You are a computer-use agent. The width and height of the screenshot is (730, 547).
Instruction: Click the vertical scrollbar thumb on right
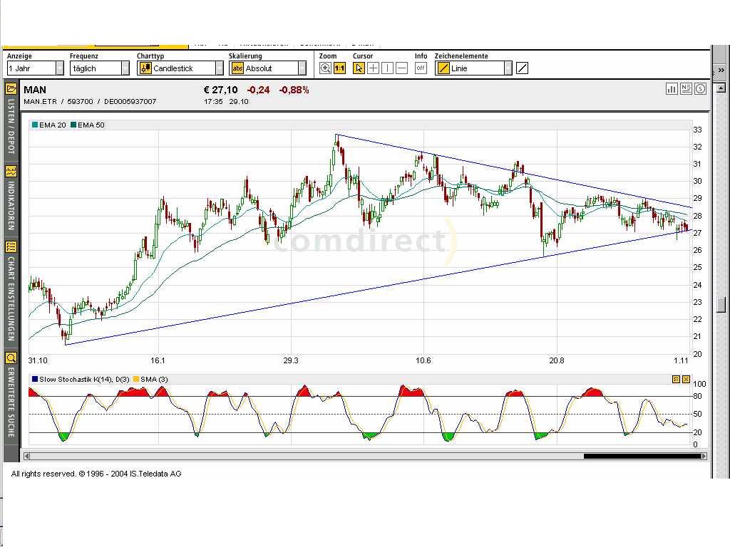(721, 305)
